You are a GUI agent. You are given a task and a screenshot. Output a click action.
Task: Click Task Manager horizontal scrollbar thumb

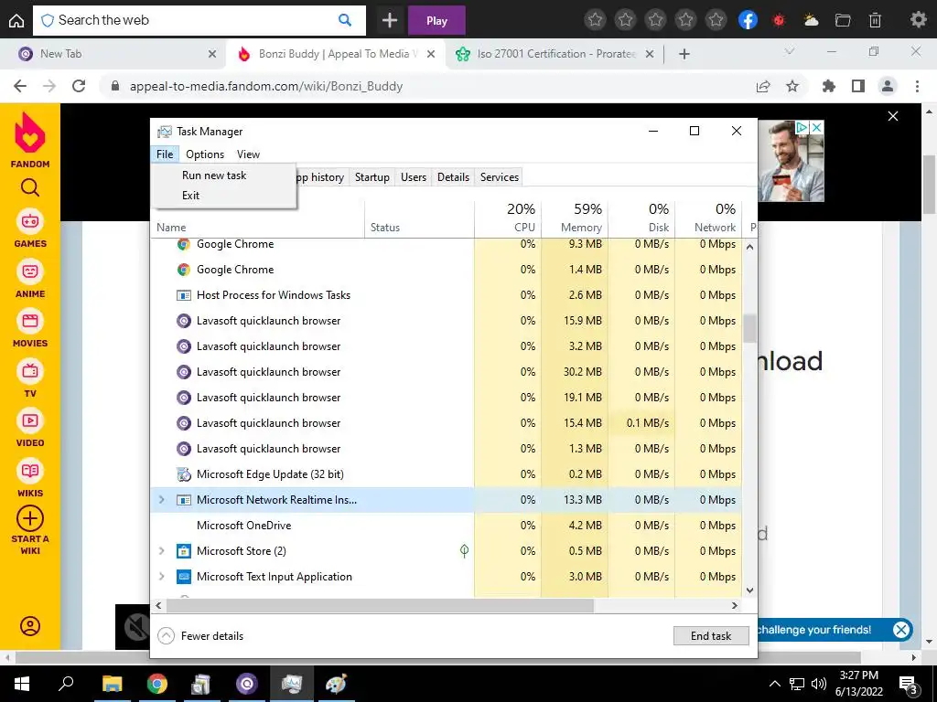coord(380,605)
